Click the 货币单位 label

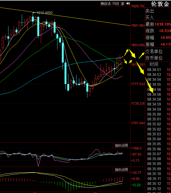point(154,58)
